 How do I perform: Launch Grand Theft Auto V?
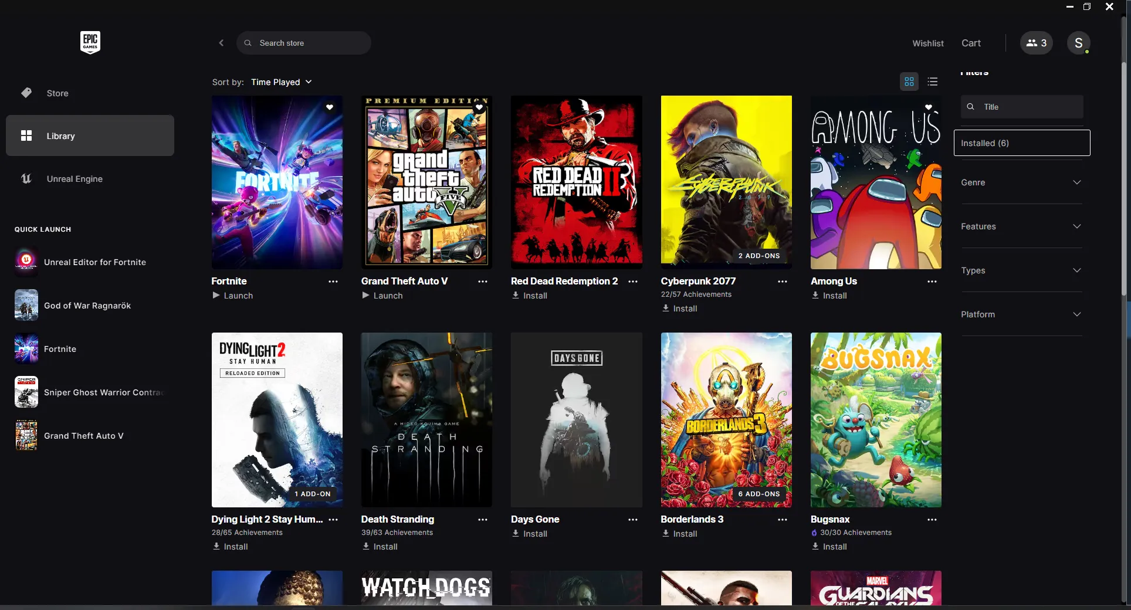[x=382, y=296]
